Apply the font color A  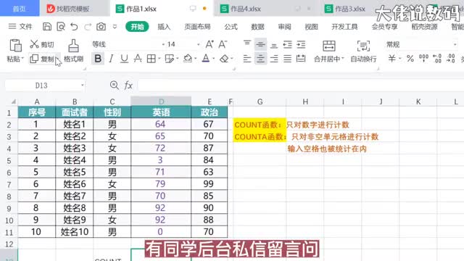206,59
